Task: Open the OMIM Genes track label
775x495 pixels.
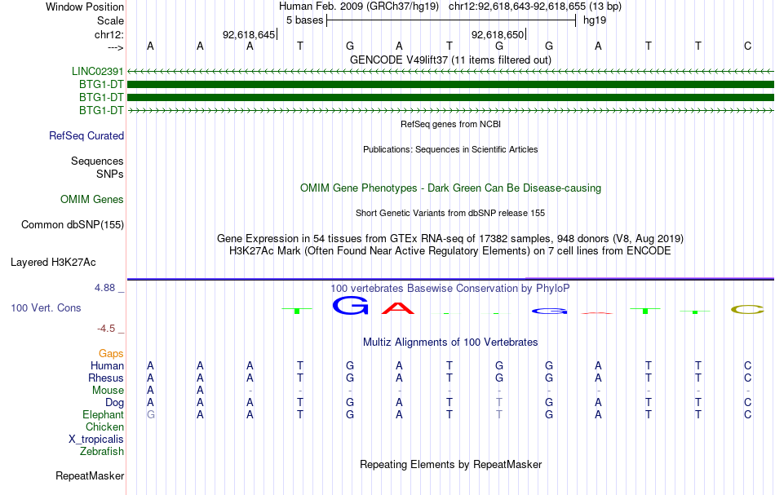Action: (x=92, y=200)
